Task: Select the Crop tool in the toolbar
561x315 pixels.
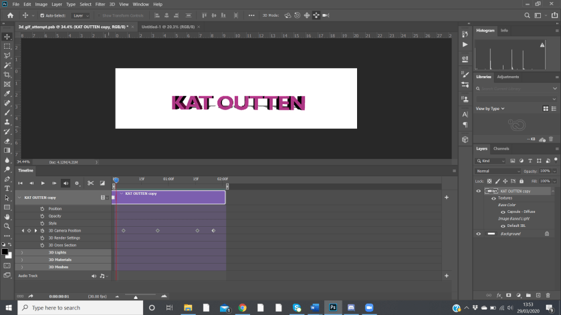Action: coord(7,75)
